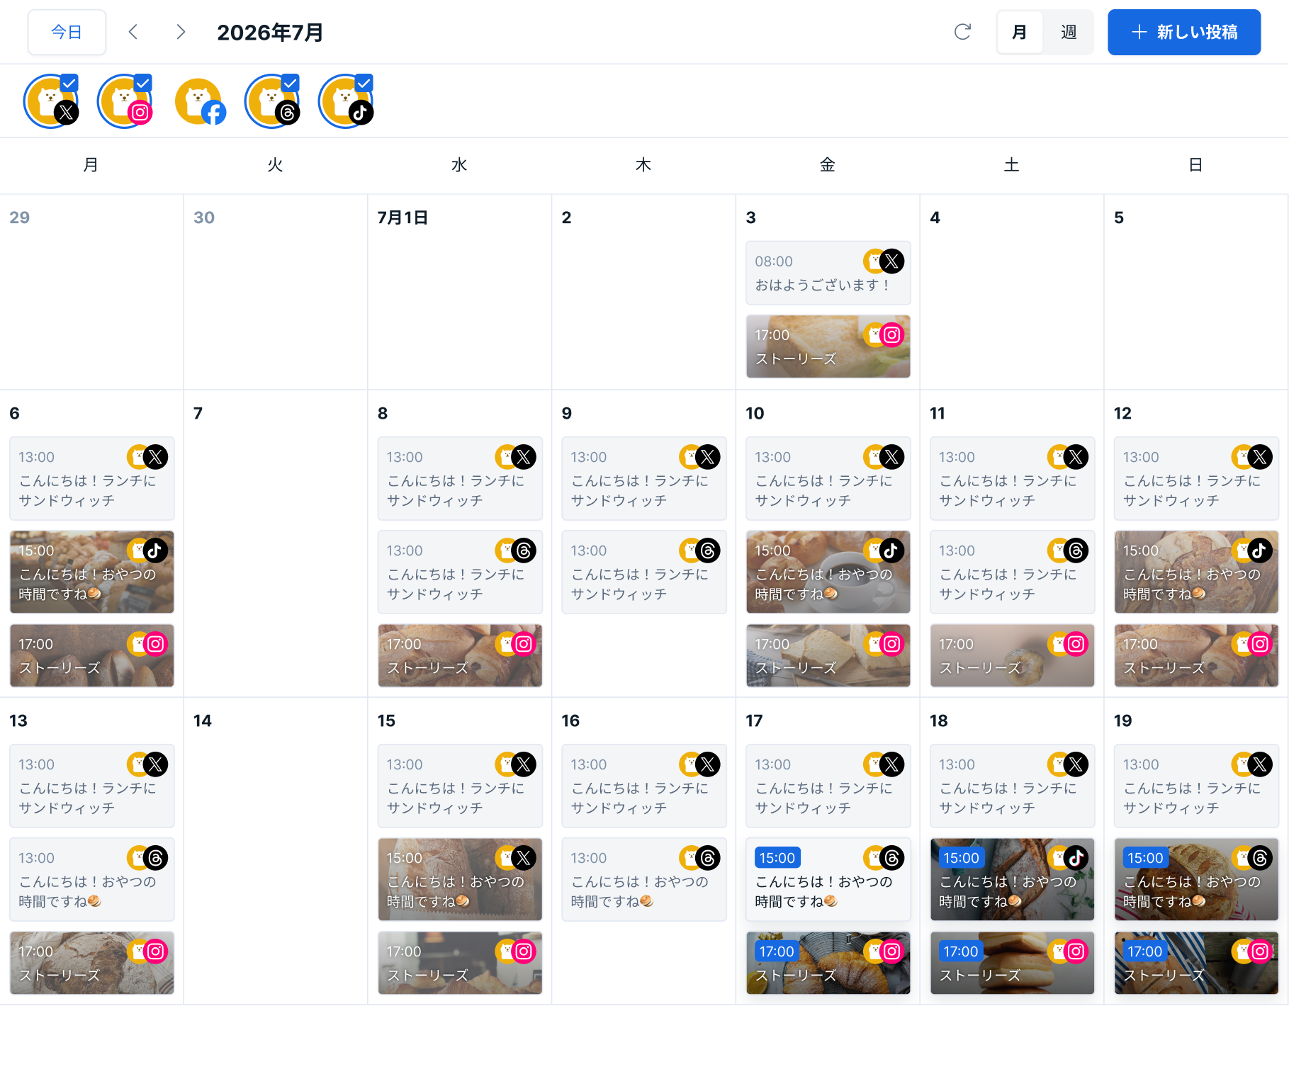1289x1079 pixels.
Task: Open the 17:00 ストーリーズ post on July 12
Action: point(1197,655)
